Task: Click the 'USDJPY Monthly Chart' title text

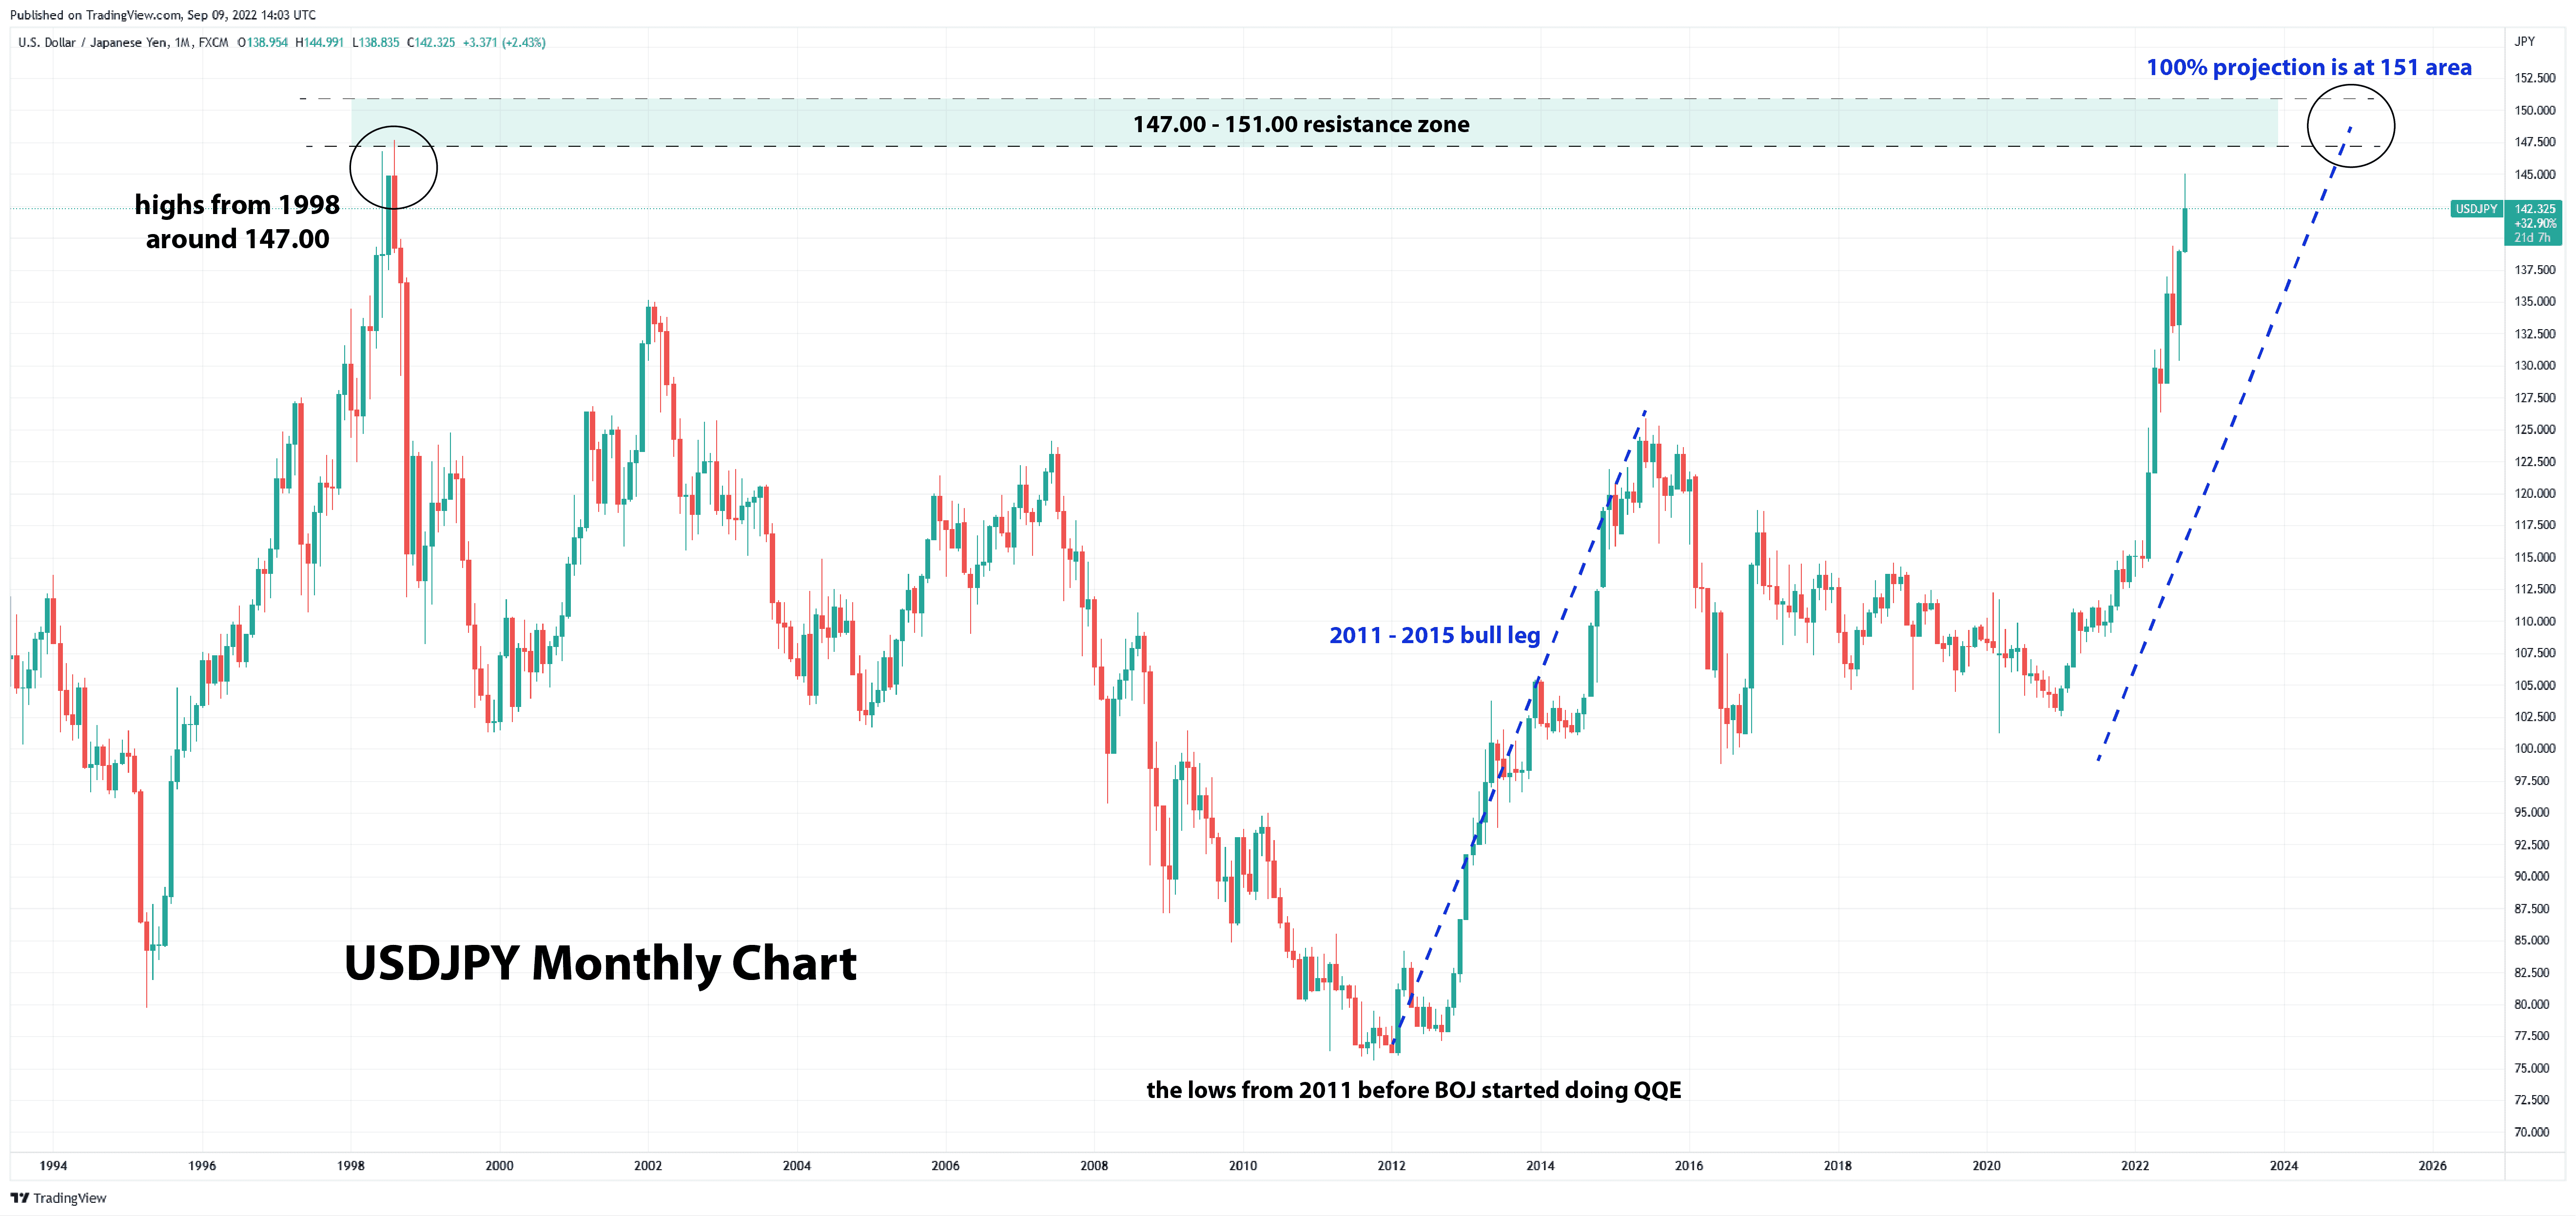Action: point(600,963)
